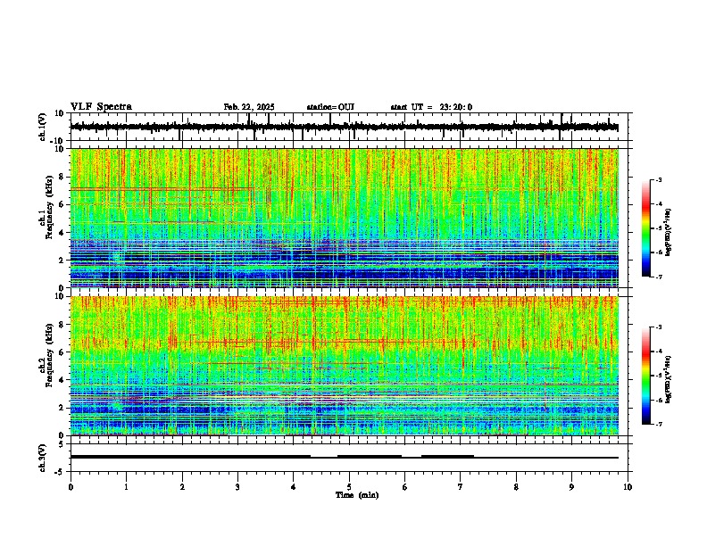707x546 pixels.
Task: Click time axis tick label "10"
Action: (628, 487)
